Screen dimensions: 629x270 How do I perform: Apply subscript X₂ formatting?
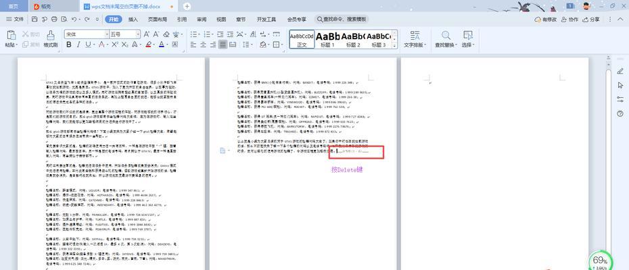(124, 45)
